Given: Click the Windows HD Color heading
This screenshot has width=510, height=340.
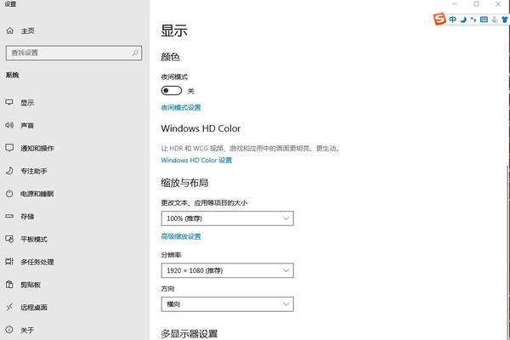Looking at the screenshot, I should pos(201,128).
